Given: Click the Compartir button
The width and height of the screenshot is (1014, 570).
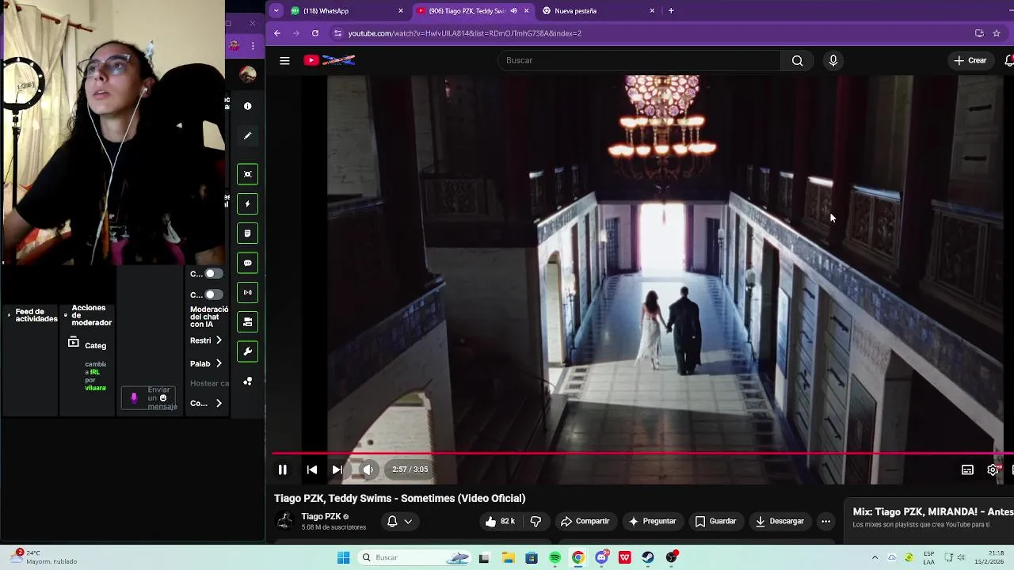Looking at the screenshot, I should pos(585,521).
